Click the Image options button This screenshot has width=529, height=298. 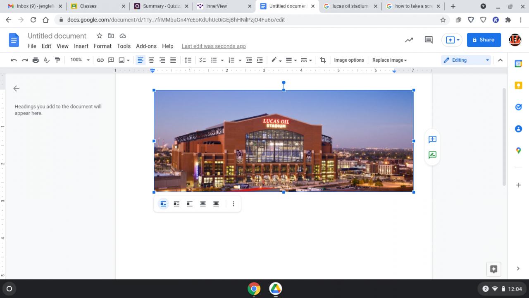pyautogui.click(x=349, y=60)
